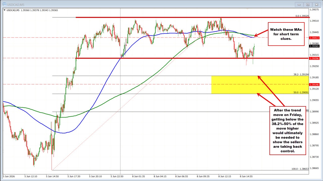Minimize the USDCAD,M5 chart window
Image resolution: width=323 pixels, height=181 pixels.
299,4
